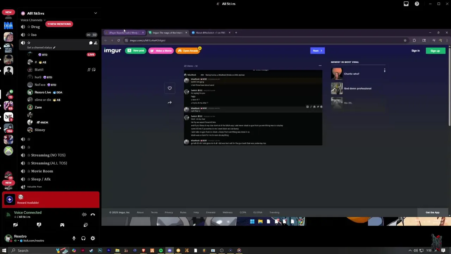Switch to Player Report browser tab in stream

(x=124, y=33)
